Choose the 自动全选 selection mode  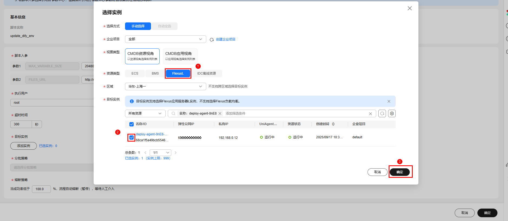165,26
